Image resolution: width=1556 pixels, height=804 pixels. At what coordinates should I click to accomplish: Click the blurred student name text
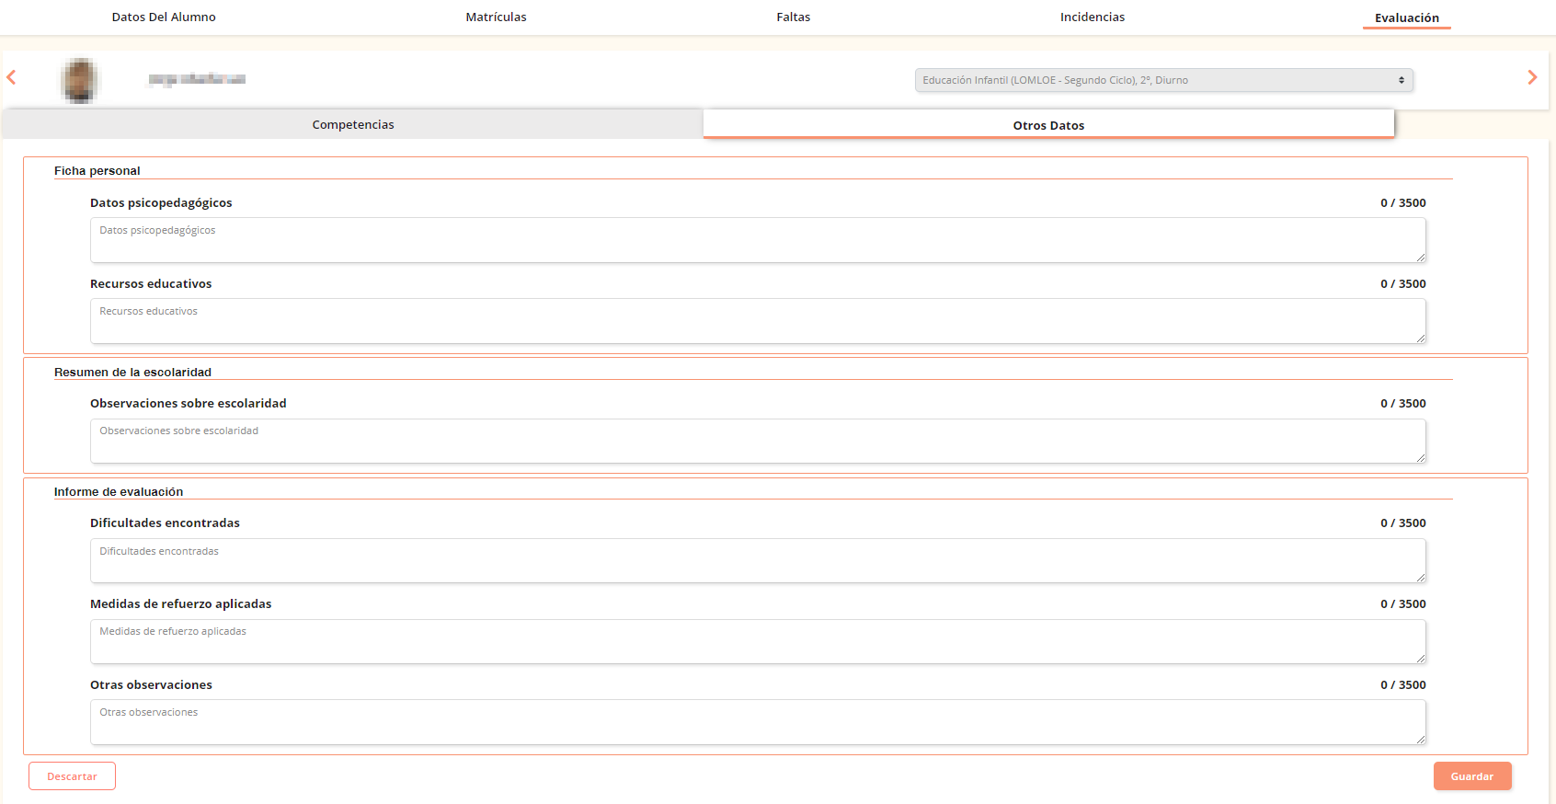[197, 80]
